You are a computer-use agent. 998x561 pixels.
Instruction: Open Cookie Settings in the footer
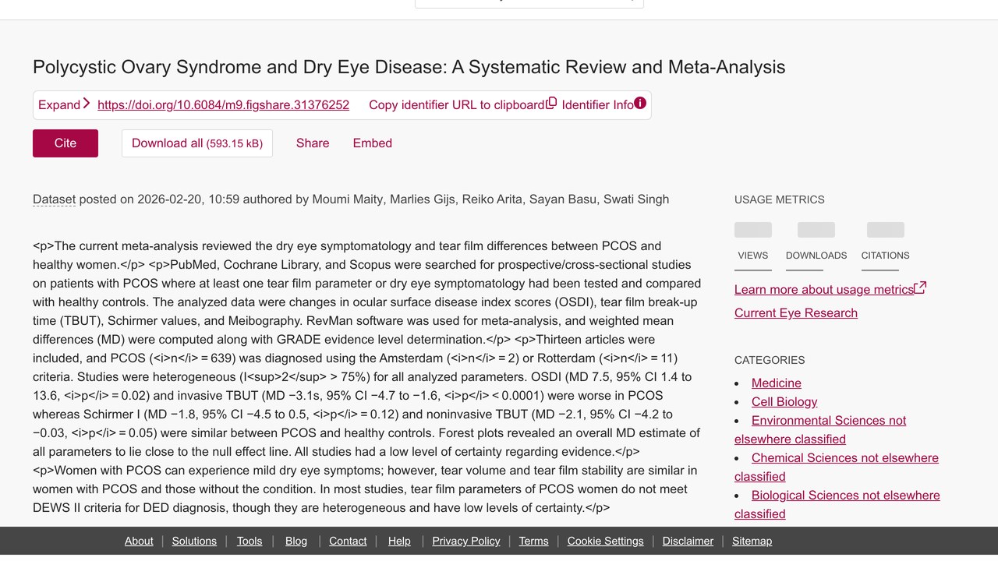coord(606,541)
